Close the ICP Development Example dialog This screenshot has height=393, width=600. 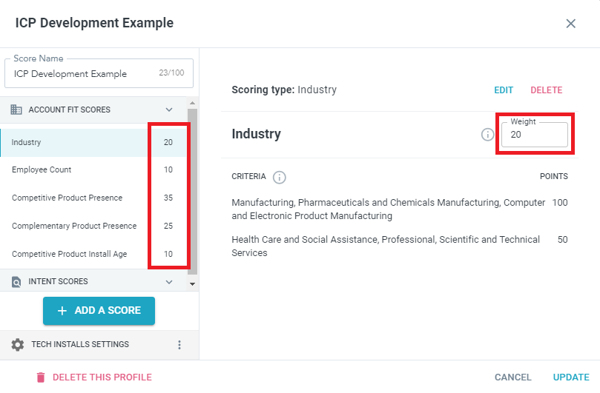[x=571, y=23]
